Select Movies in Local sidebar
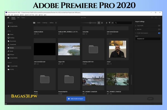This screenshot has height=110, width=167. pyautogui.click(x=19, y=48)
